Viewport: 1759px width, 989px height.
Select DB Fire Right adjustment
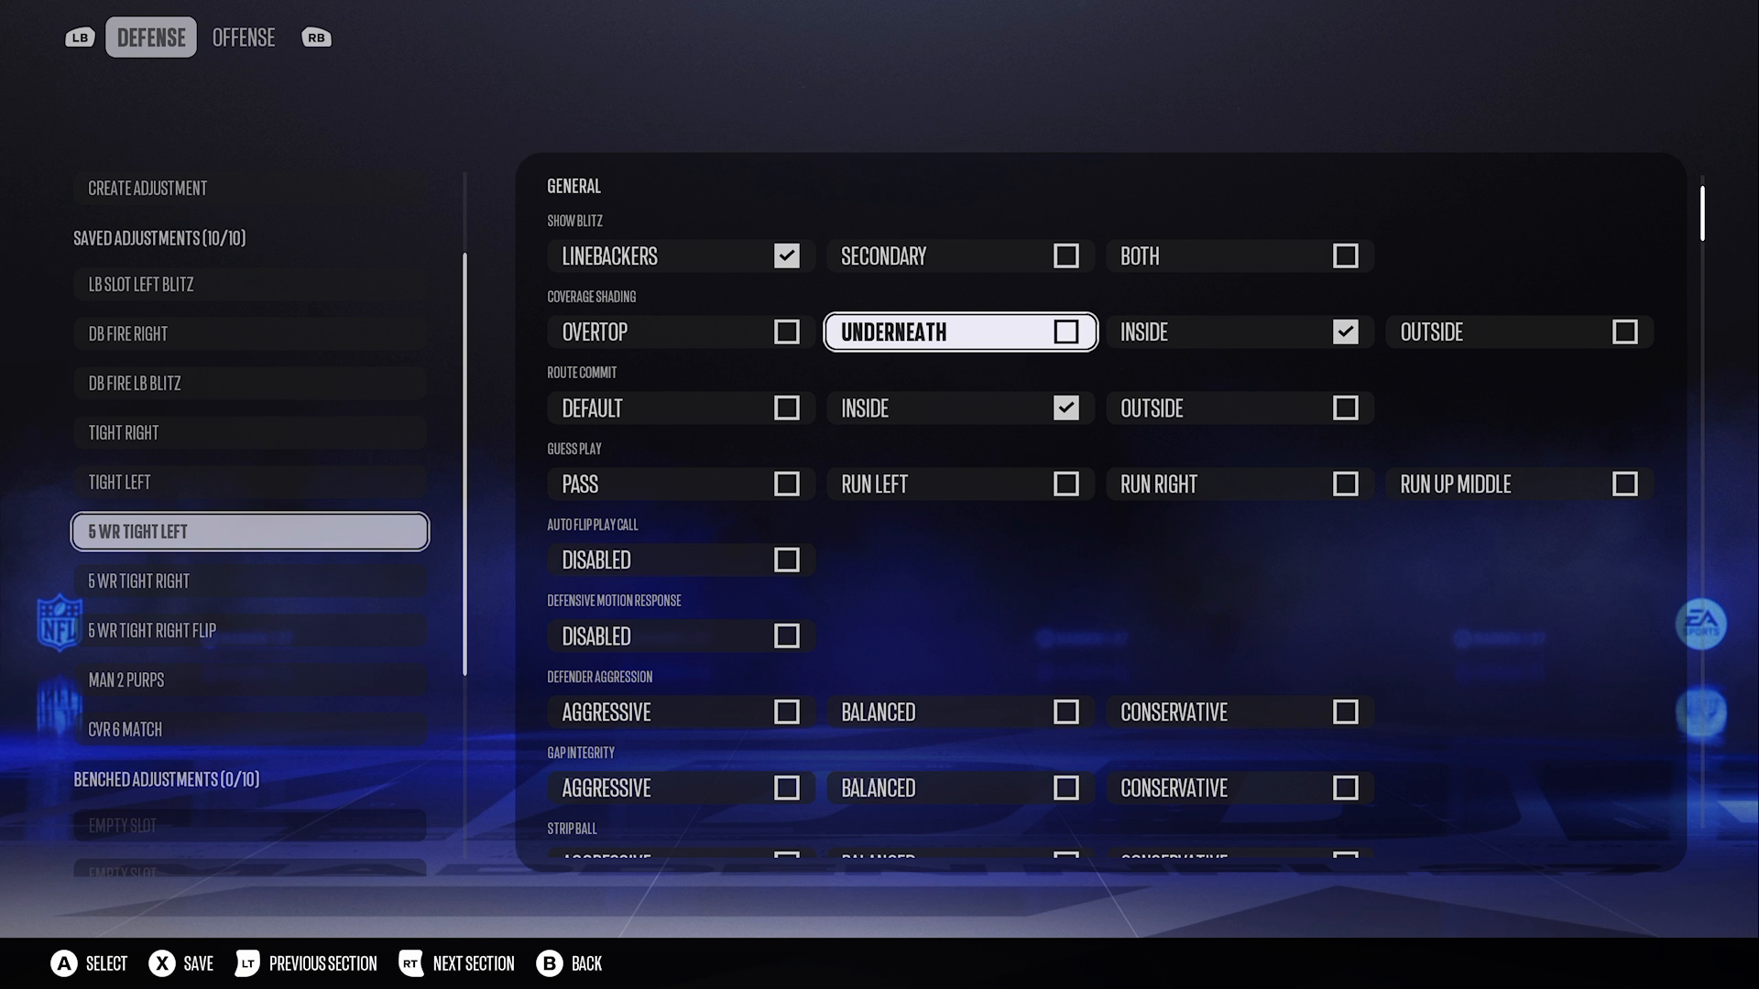249,334
